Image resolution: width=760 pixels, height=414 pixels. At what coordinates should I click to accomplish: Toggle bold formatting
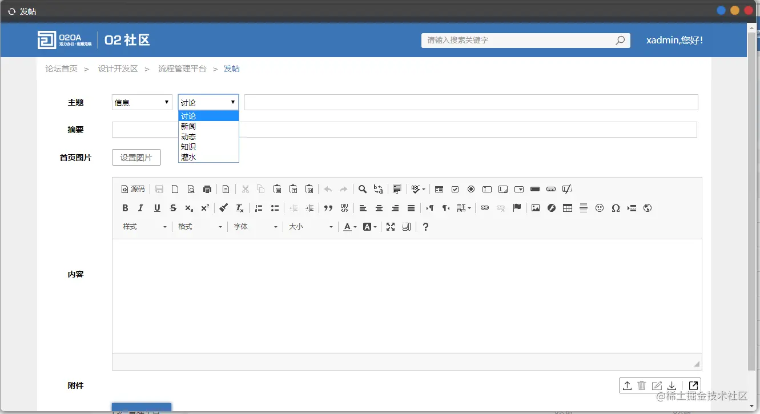126,208
